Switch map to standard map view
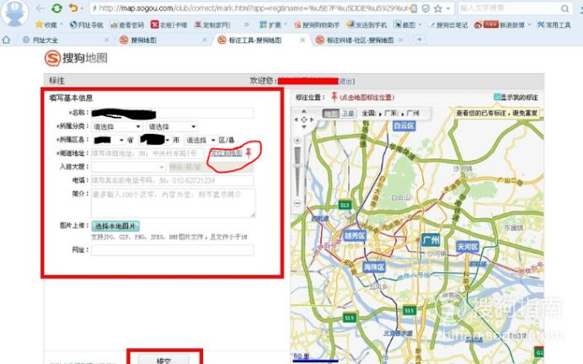The image size is (583, 364). point(331,113)
